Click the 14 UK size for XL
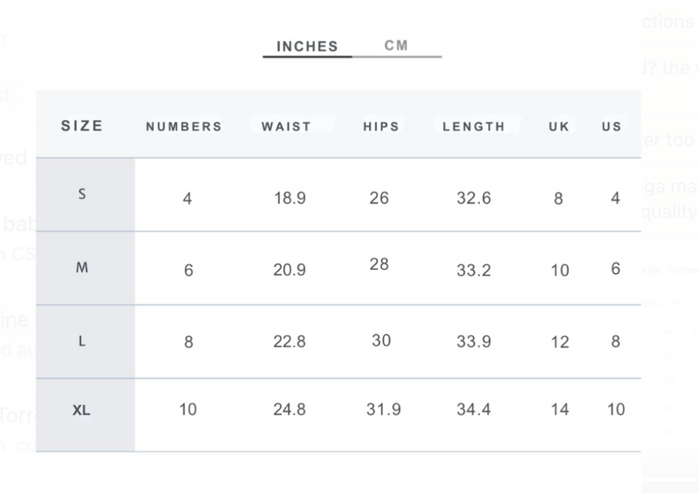Image resolution: width=699 pixels, height=493 pixels. 560,410
